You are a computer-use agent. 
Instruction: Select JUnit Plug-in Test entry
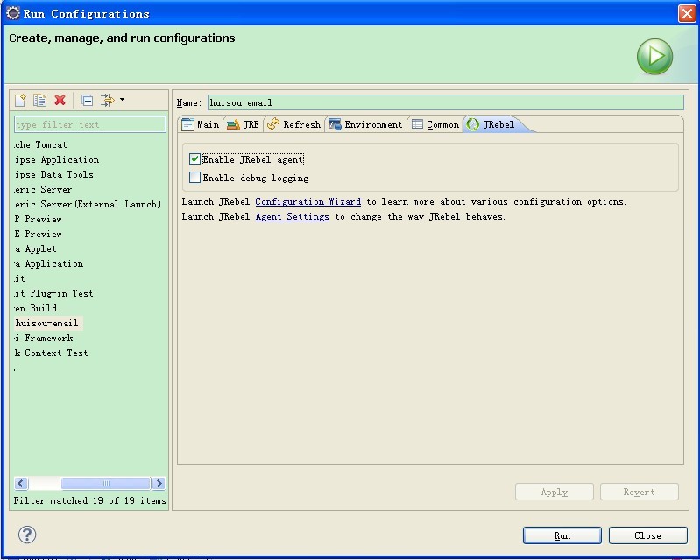[x=53, y=293]
